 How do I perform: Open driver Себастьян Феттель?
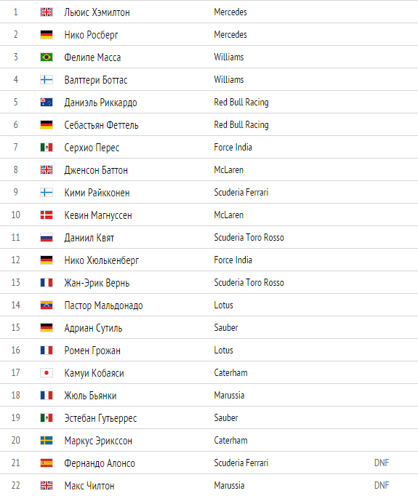[101, 125]
